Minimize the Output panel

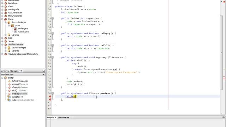(224, 117)
